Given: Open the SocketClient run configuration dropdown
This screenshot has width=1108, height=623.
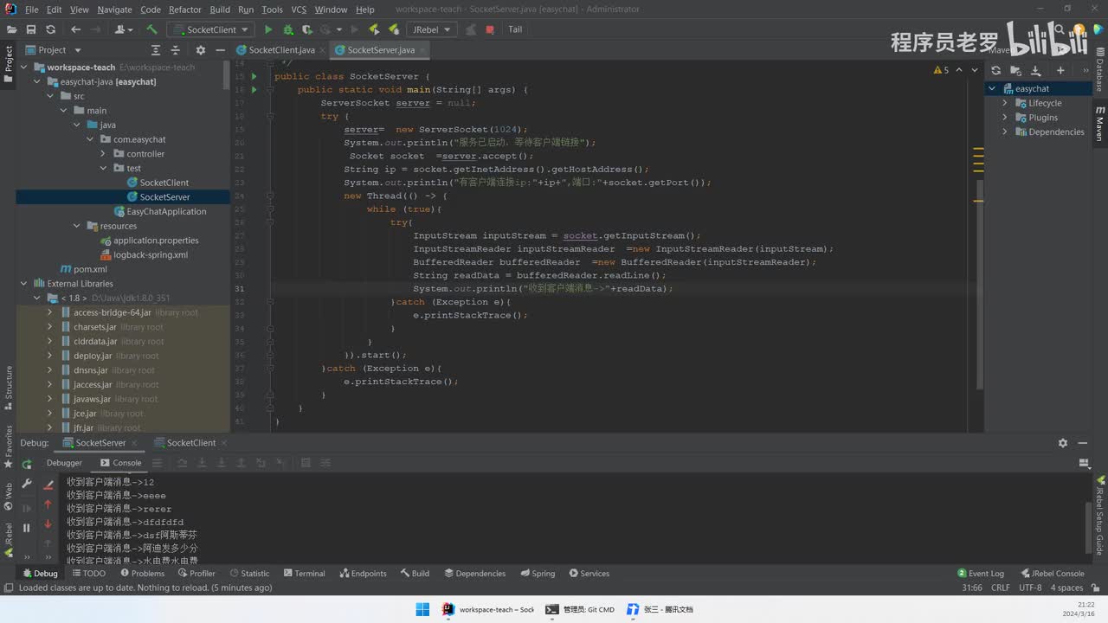Looking at the screenshot, I should tap(211, 29).
